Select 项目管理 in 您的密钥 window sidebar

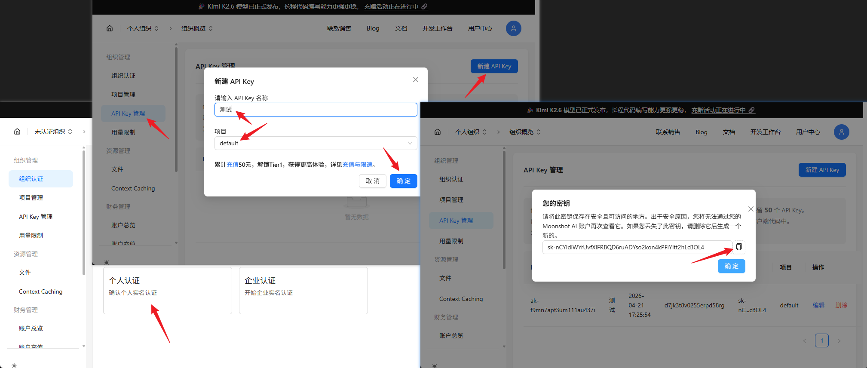461,200
